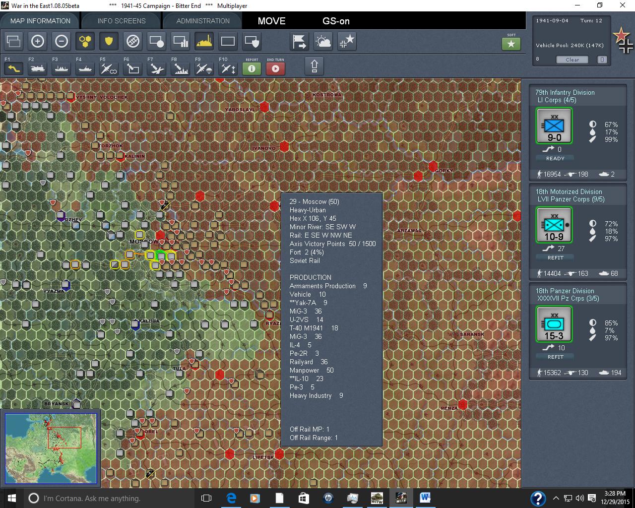Toggle the READY status of 79th Infantry

[555, 158]
